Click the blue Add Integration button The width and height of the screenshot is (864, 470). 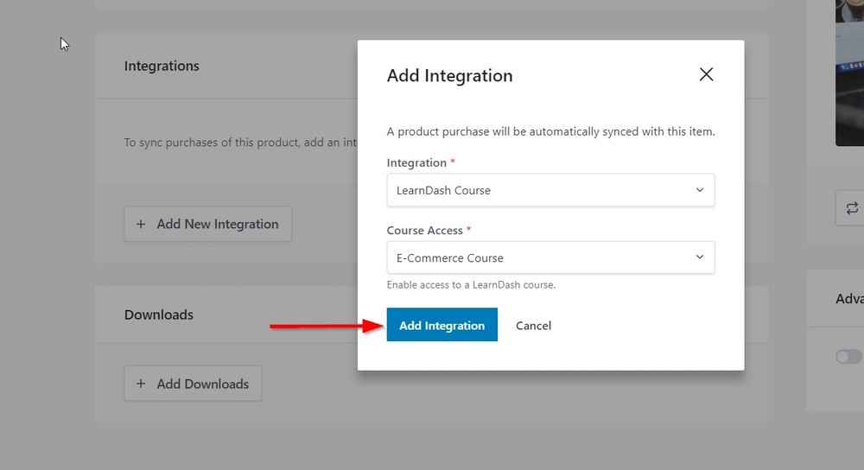coord(442,325)
